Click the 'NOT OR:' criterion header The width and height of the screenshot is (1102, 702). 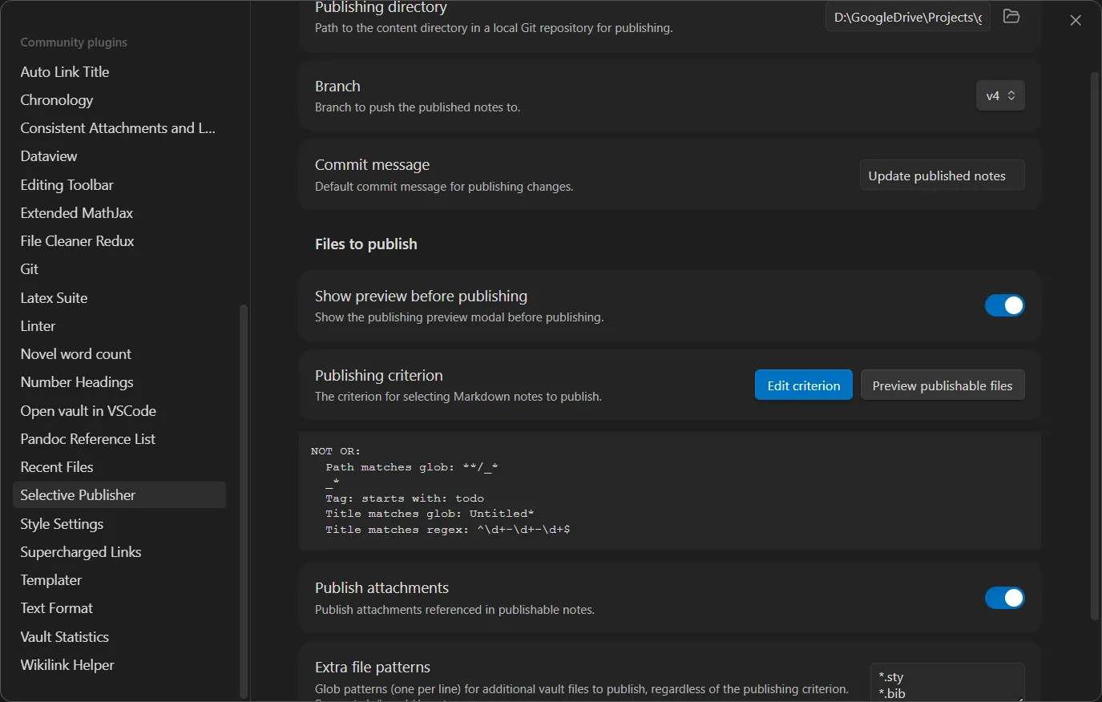tap(336, 451)
